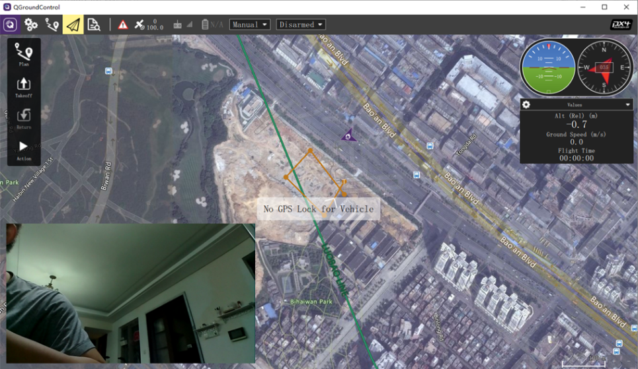
Task: Click the Biwan Rd map label
Action: [105, 176]
